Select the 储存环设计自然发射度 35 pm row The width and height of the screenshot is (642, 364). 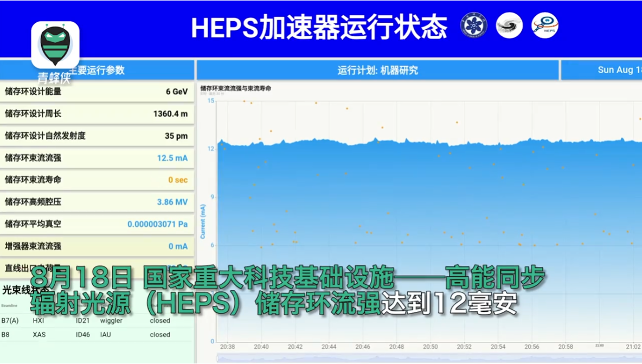click(97, 136)
